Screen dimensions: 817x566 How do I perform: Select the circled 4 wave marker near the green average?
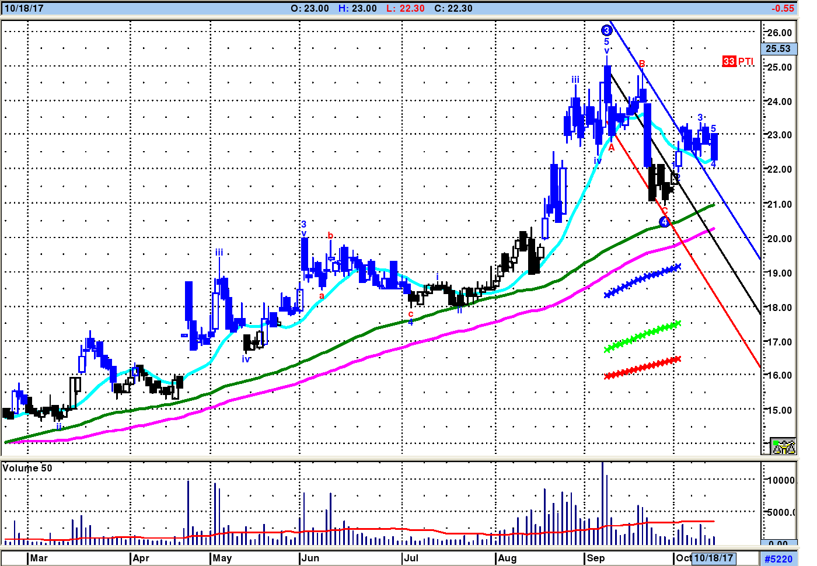pyautogui.click(x=664, y=222)
